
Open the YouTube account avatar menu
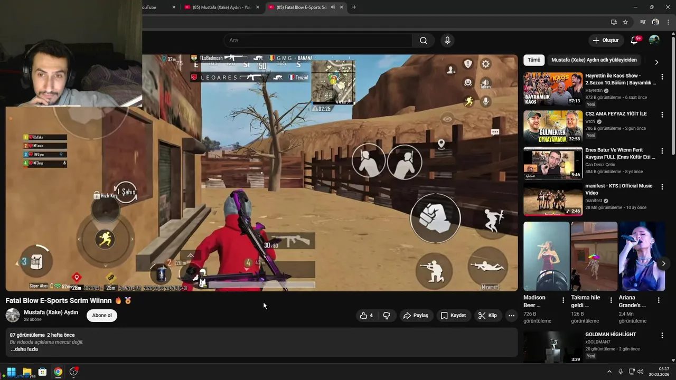click(654, 40)
